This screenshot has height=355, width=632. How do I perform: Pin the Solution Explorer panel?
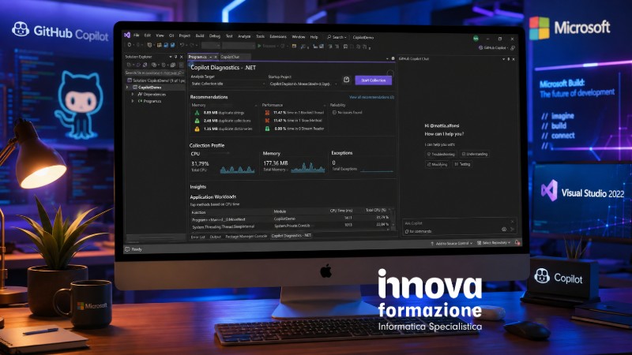[x=175, y=57]
